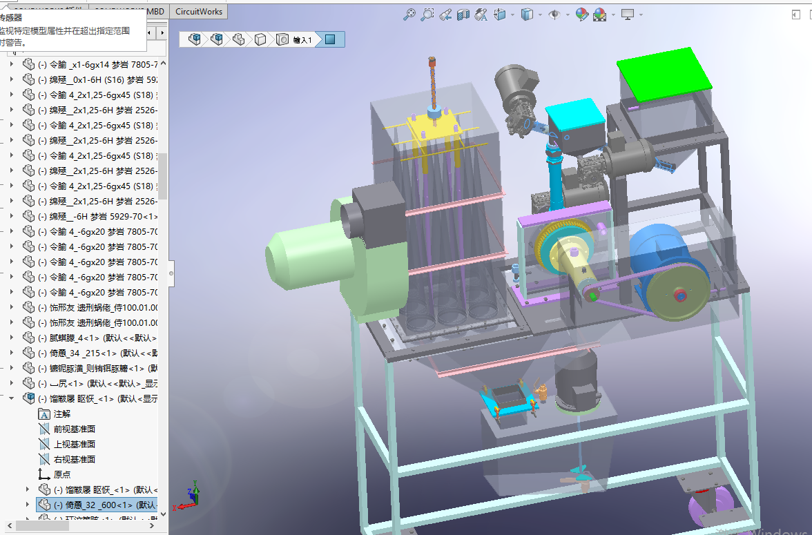Expand the 绵烻__0x1-6H (S16) tree row

click(x=12, y=79)
